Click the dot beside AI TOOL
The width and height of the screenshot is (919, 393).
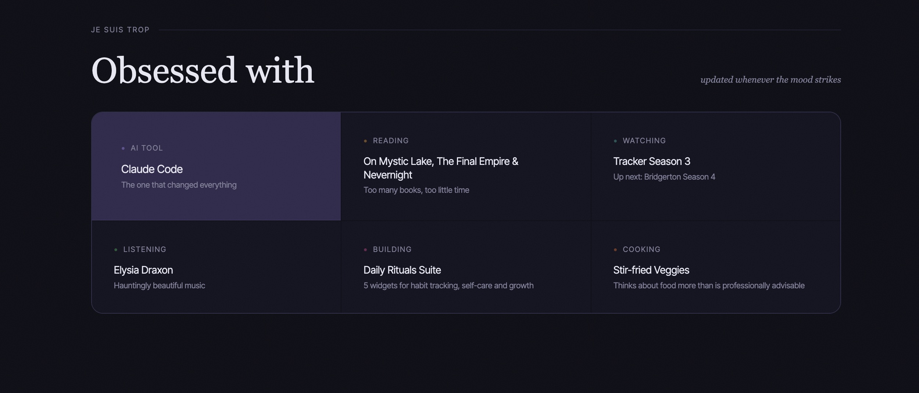point(123,148)
